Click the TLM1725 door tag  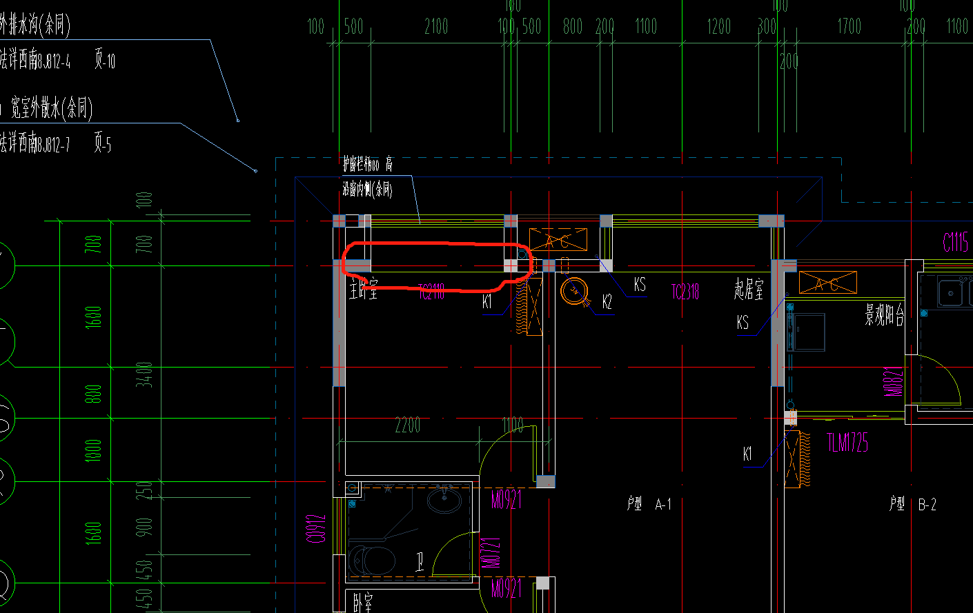point(848,442)
